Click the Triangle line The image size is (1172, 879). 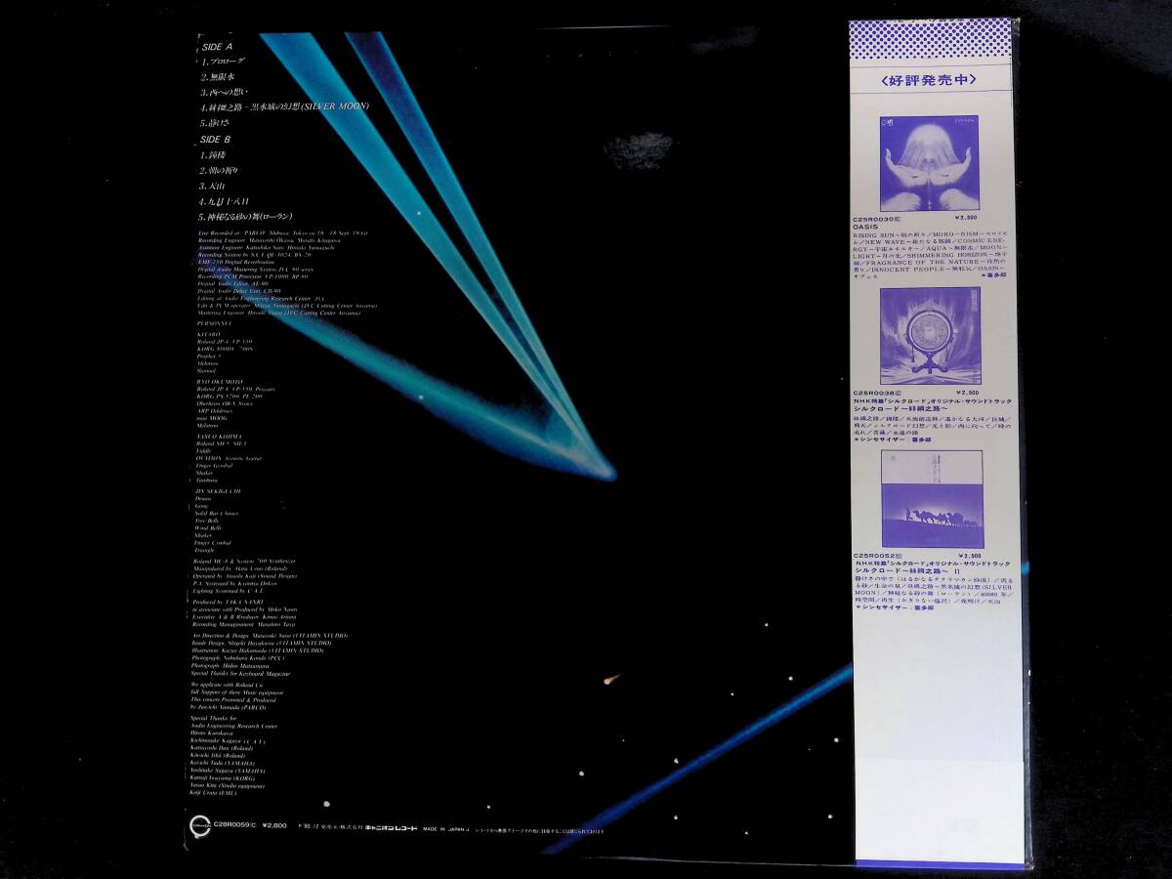204,550
